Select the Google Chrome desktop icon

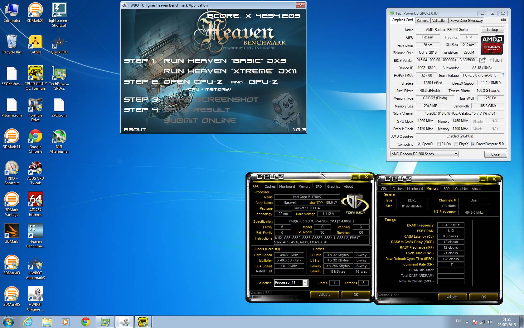[35, 141]
